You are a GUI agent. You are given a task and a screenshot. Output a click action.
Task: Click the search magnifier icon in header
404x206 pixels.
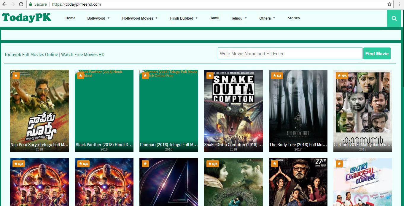[x=394, y=18]
